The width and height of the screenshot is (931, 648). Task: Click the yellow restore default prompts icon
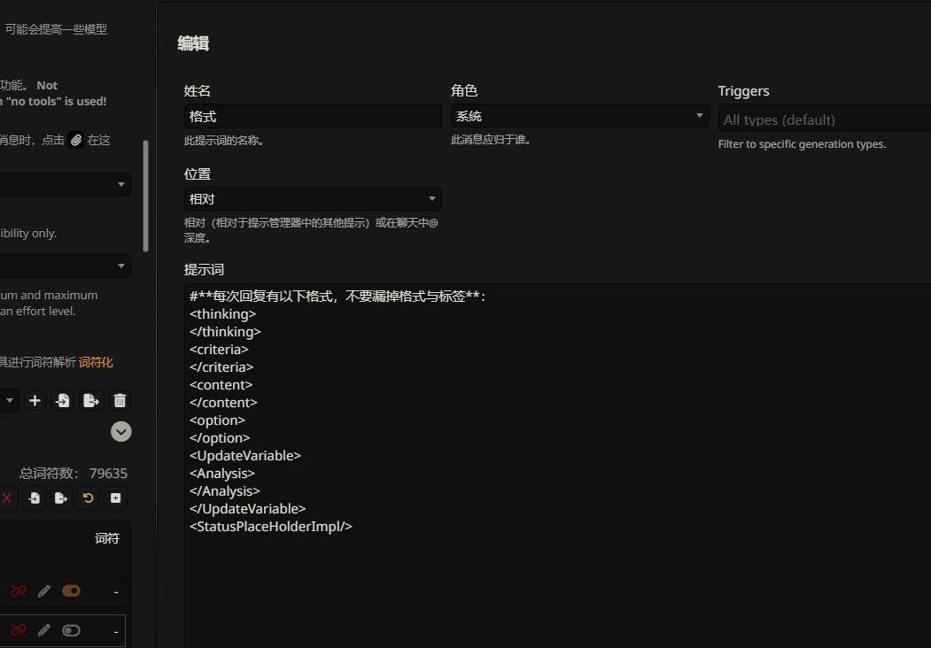point(88,498)
